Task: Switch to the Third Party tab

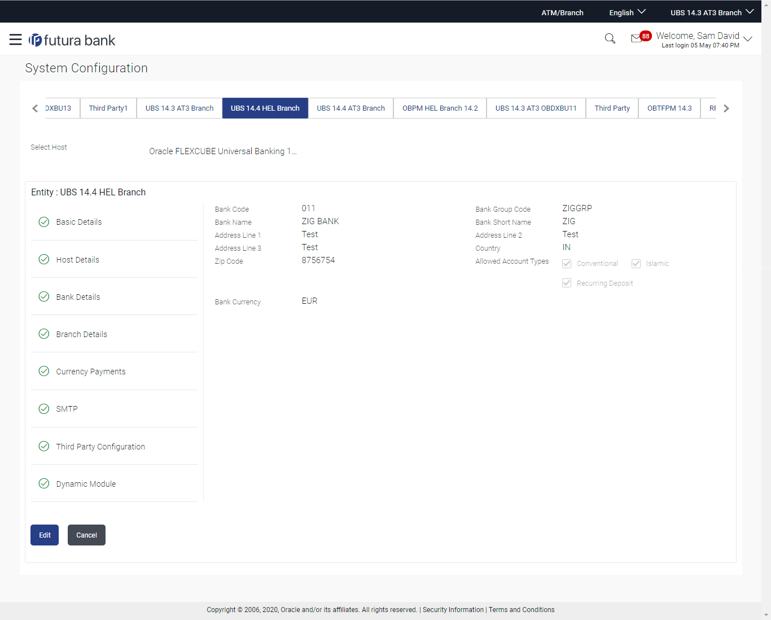Action: (x=612, y=108)
